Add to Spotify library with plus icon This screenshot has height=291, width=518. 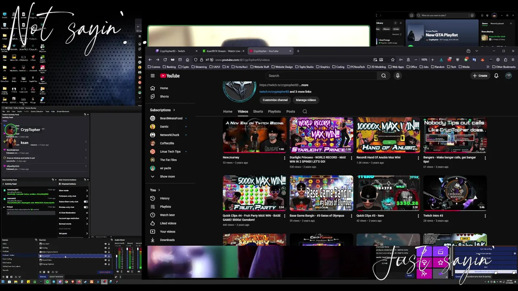[395, 23]
